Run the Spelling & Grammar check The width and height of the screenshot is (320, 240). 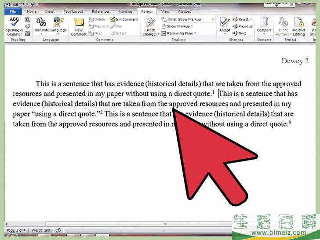pyautogui.click(x=14, y=26)
